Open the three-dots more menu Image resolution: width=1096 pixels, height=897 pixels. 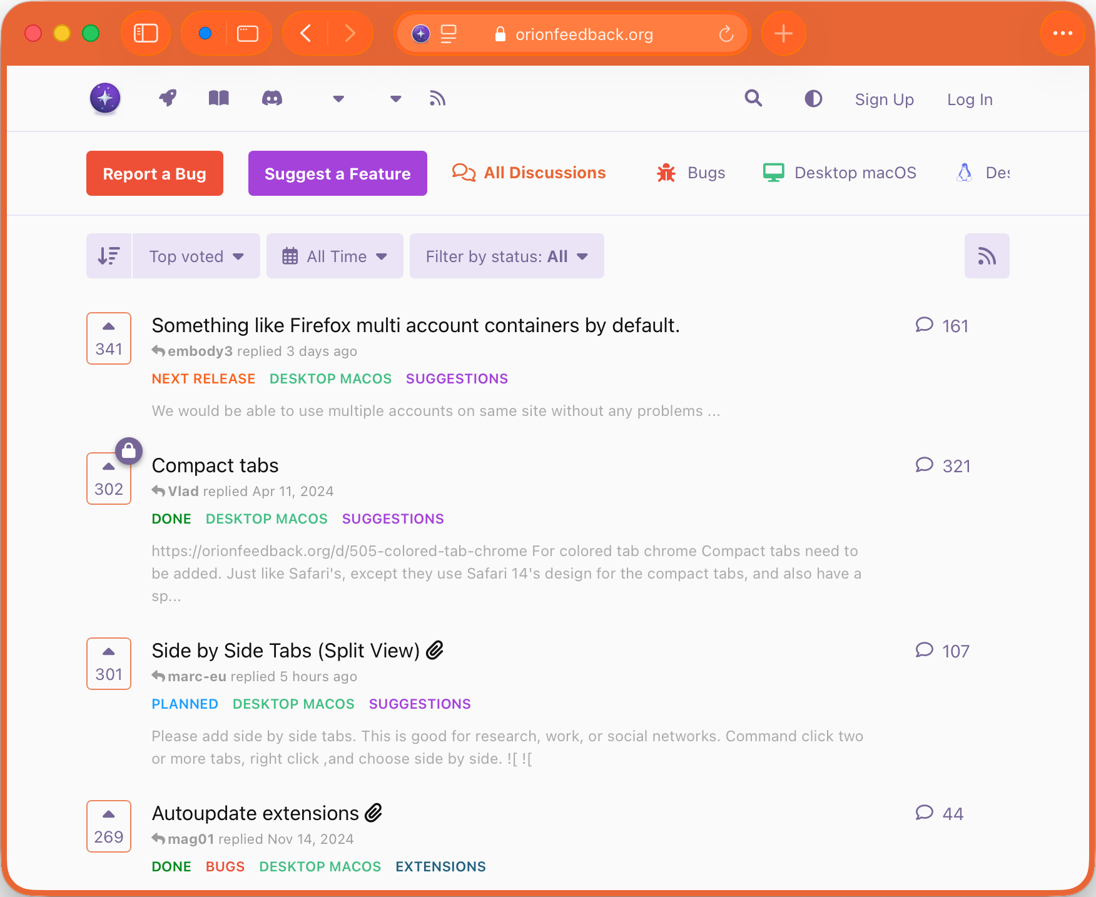1062,33
